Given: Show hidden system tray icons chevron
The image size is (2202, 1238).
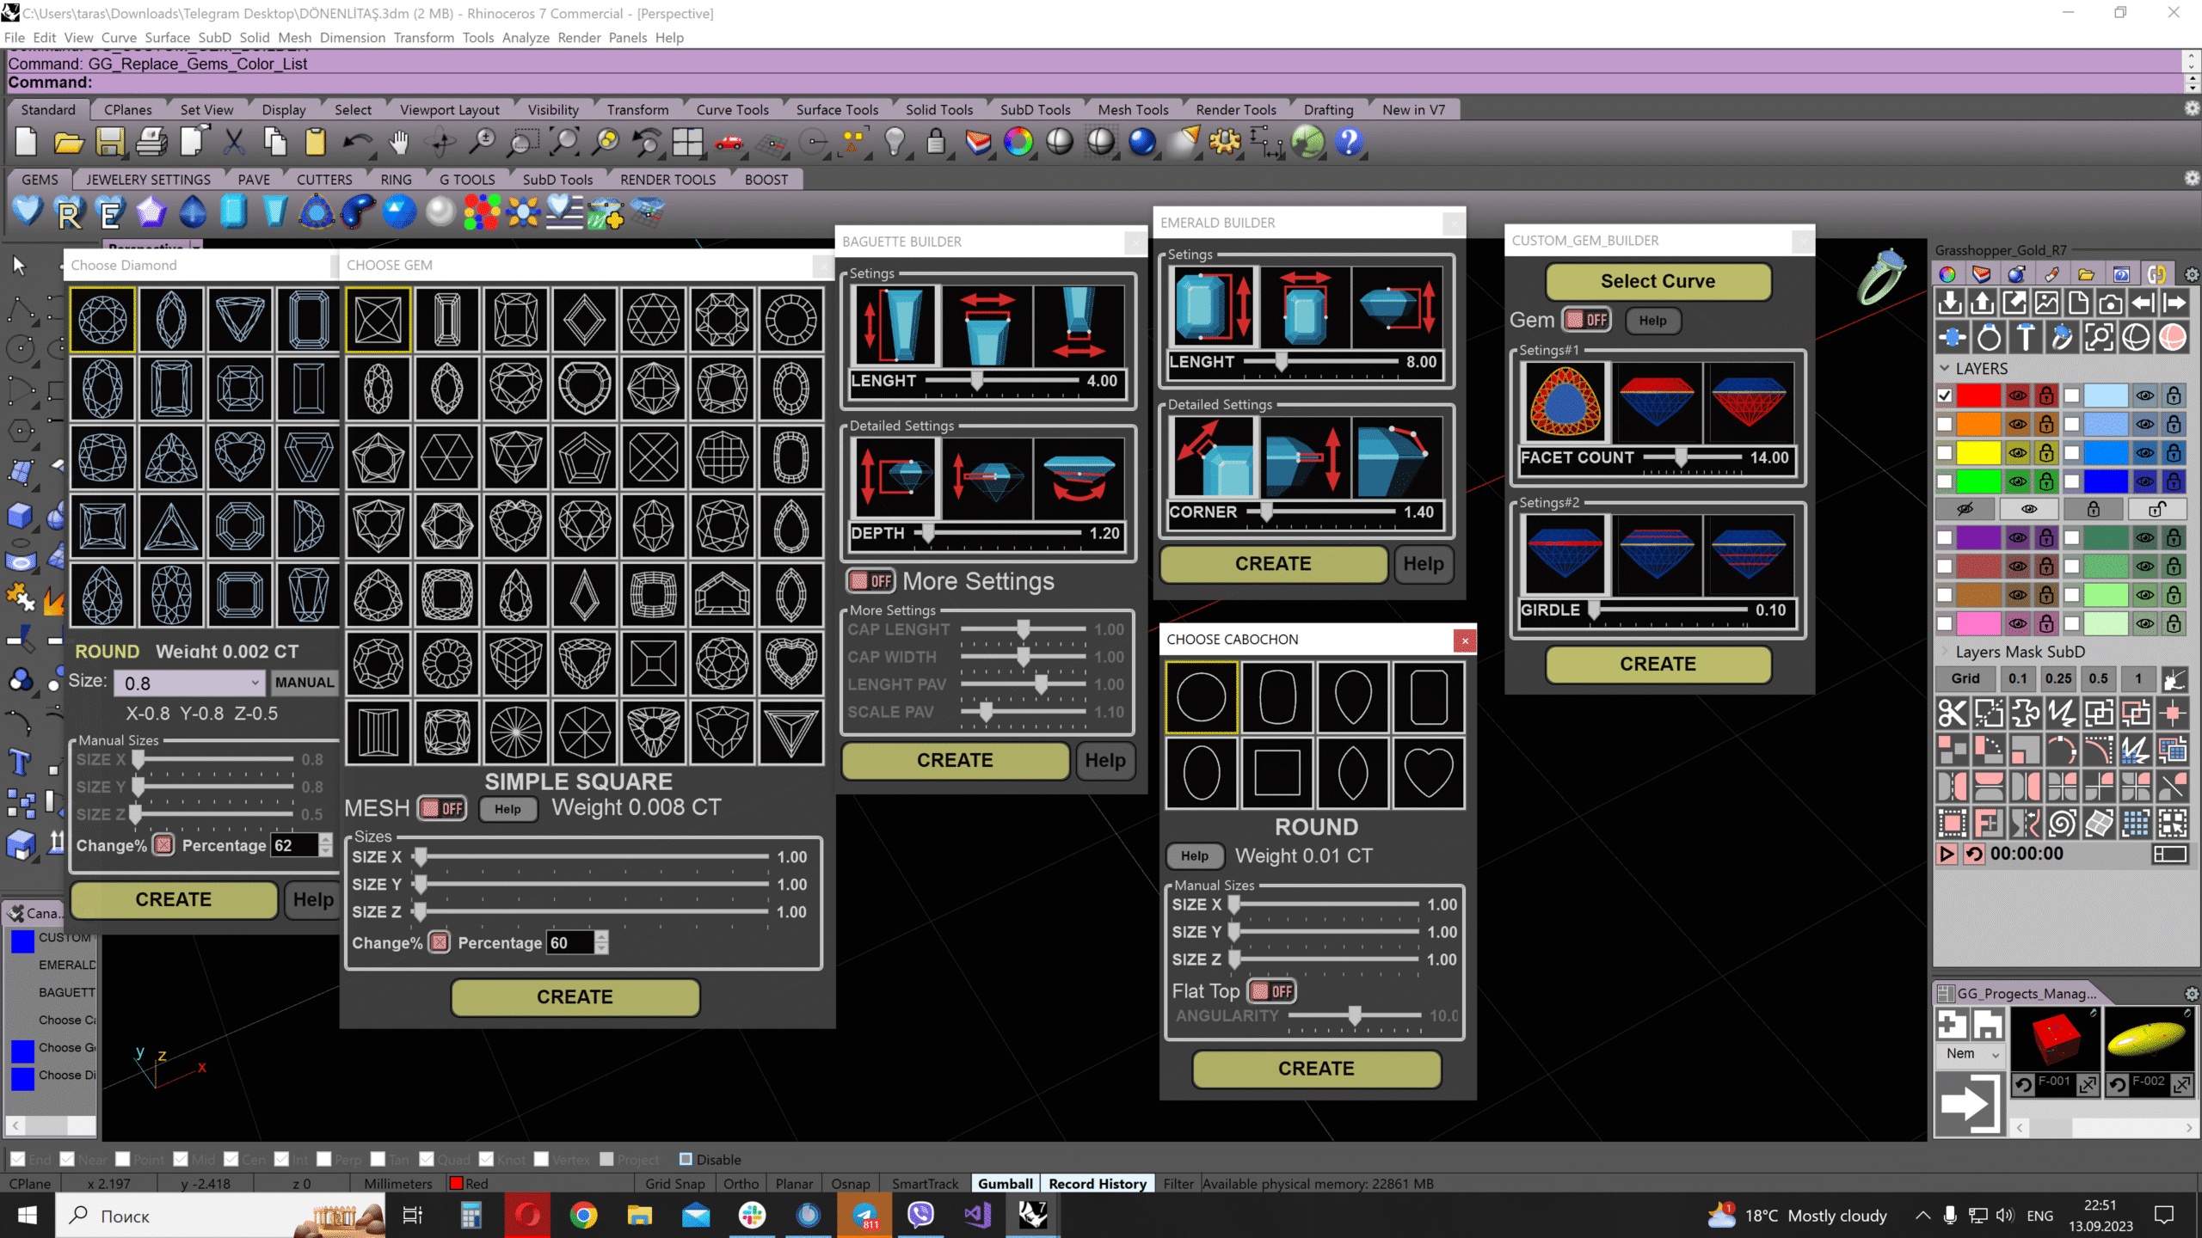Looking at the screenshot, I should [1922, 1216].
